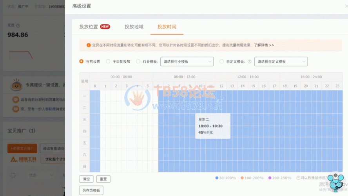Image resolution: width=348 pixels, height=196 pixels.
Task: Click the 另存为模板 button
Action: (91, 191)
